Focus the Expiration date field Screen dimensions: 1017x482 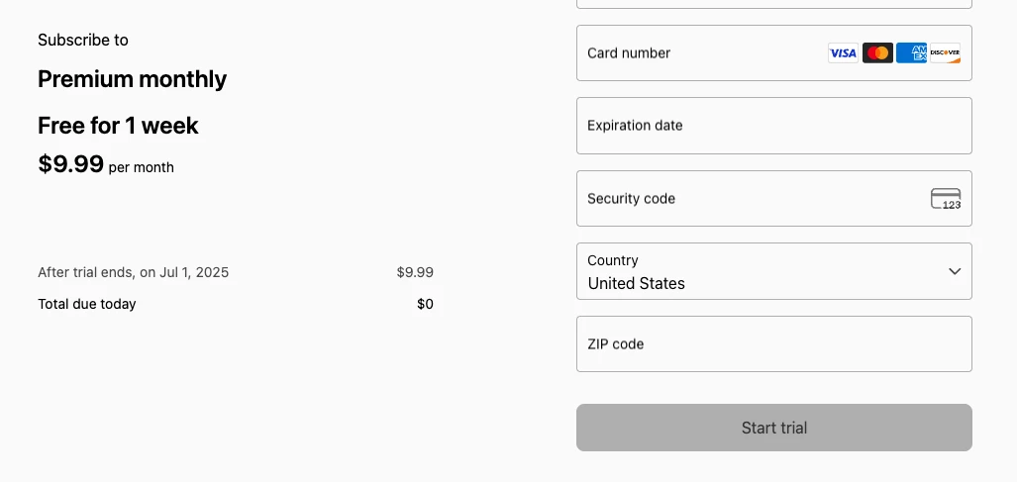pyautogui.click(x=773, y=126)
